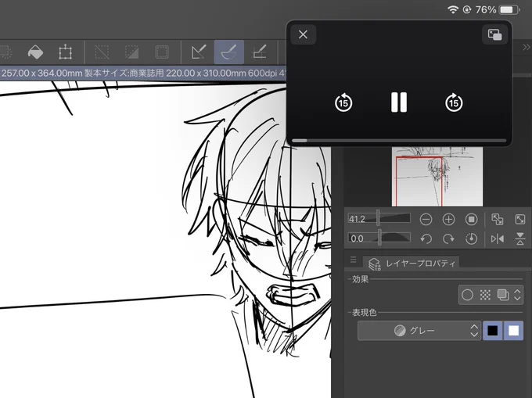Click the 表現色 section label
This screenshot has width=532, height=398.
[364, 312]
